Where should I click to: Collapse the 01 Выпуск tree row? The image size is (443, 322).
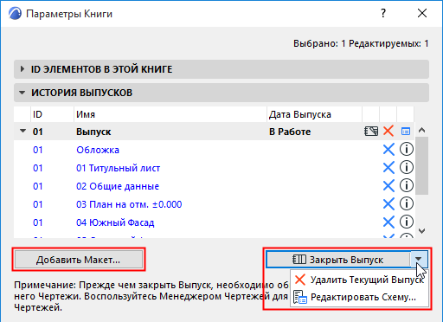22,131
